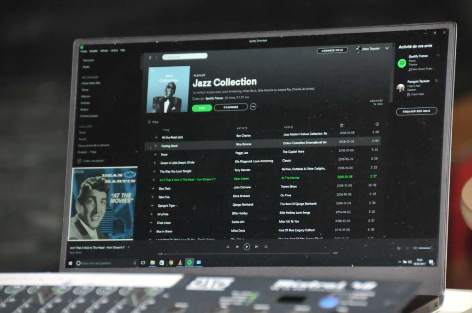Viewport: 472px width, 313px height.
Task: Toggle repeat playback
Action: (x=266, y=247)
